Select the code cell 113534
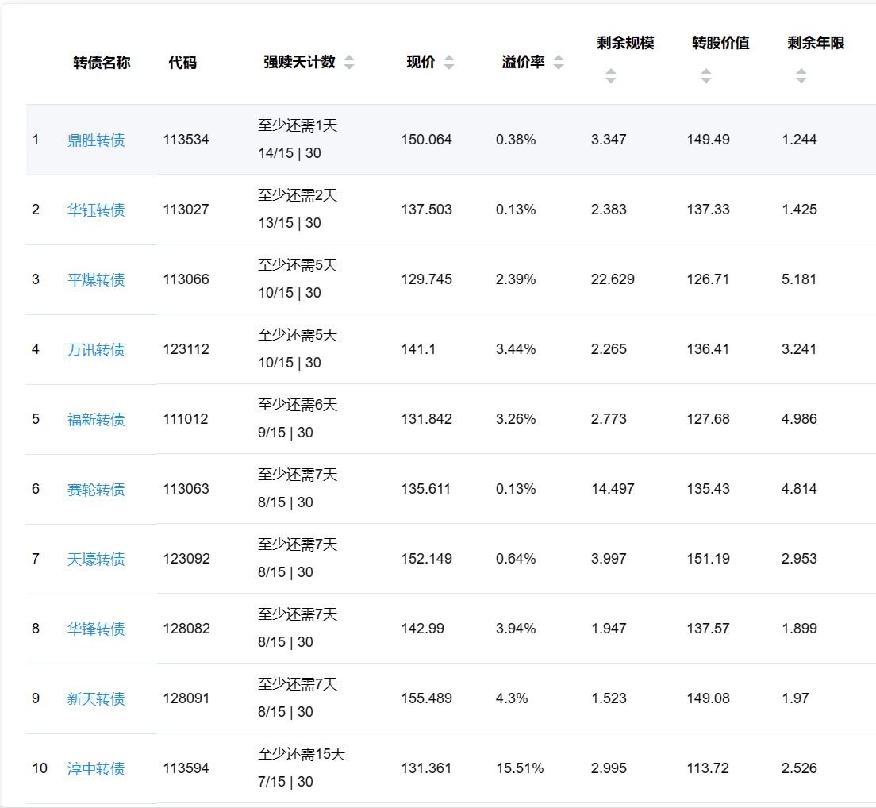Viewport: 876px width, 808px height. coord(186,140)
